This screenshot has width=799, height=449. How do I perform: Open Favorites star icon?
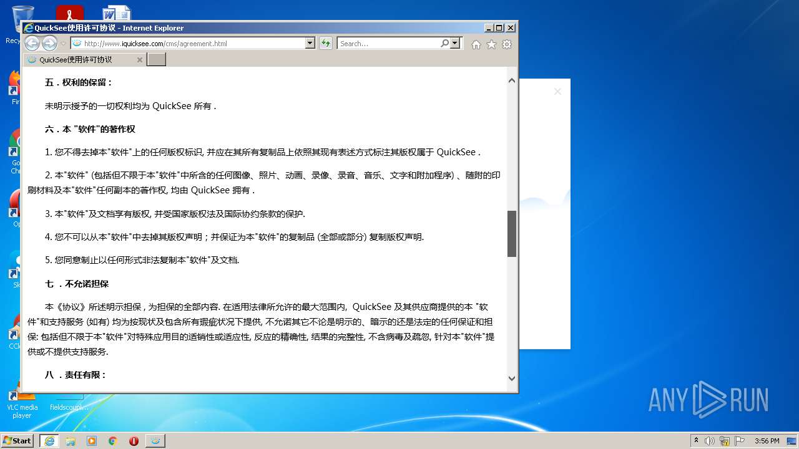point(491,44)
